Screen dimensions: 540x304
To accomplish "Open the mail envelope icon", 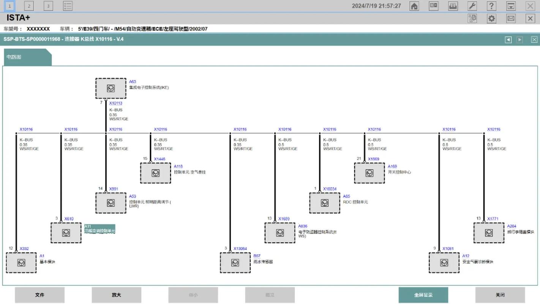I will click(x=511, y=18).
